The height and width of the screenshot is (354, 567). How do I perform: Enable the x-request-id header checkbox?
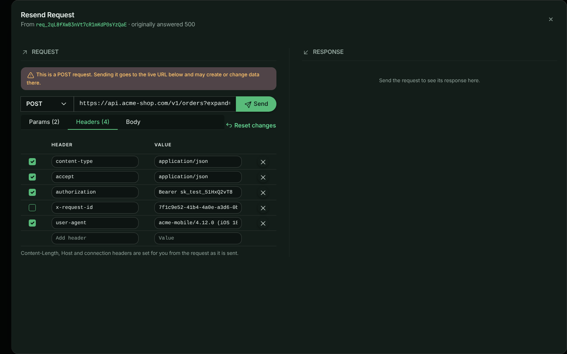click(x=32, y=208)
